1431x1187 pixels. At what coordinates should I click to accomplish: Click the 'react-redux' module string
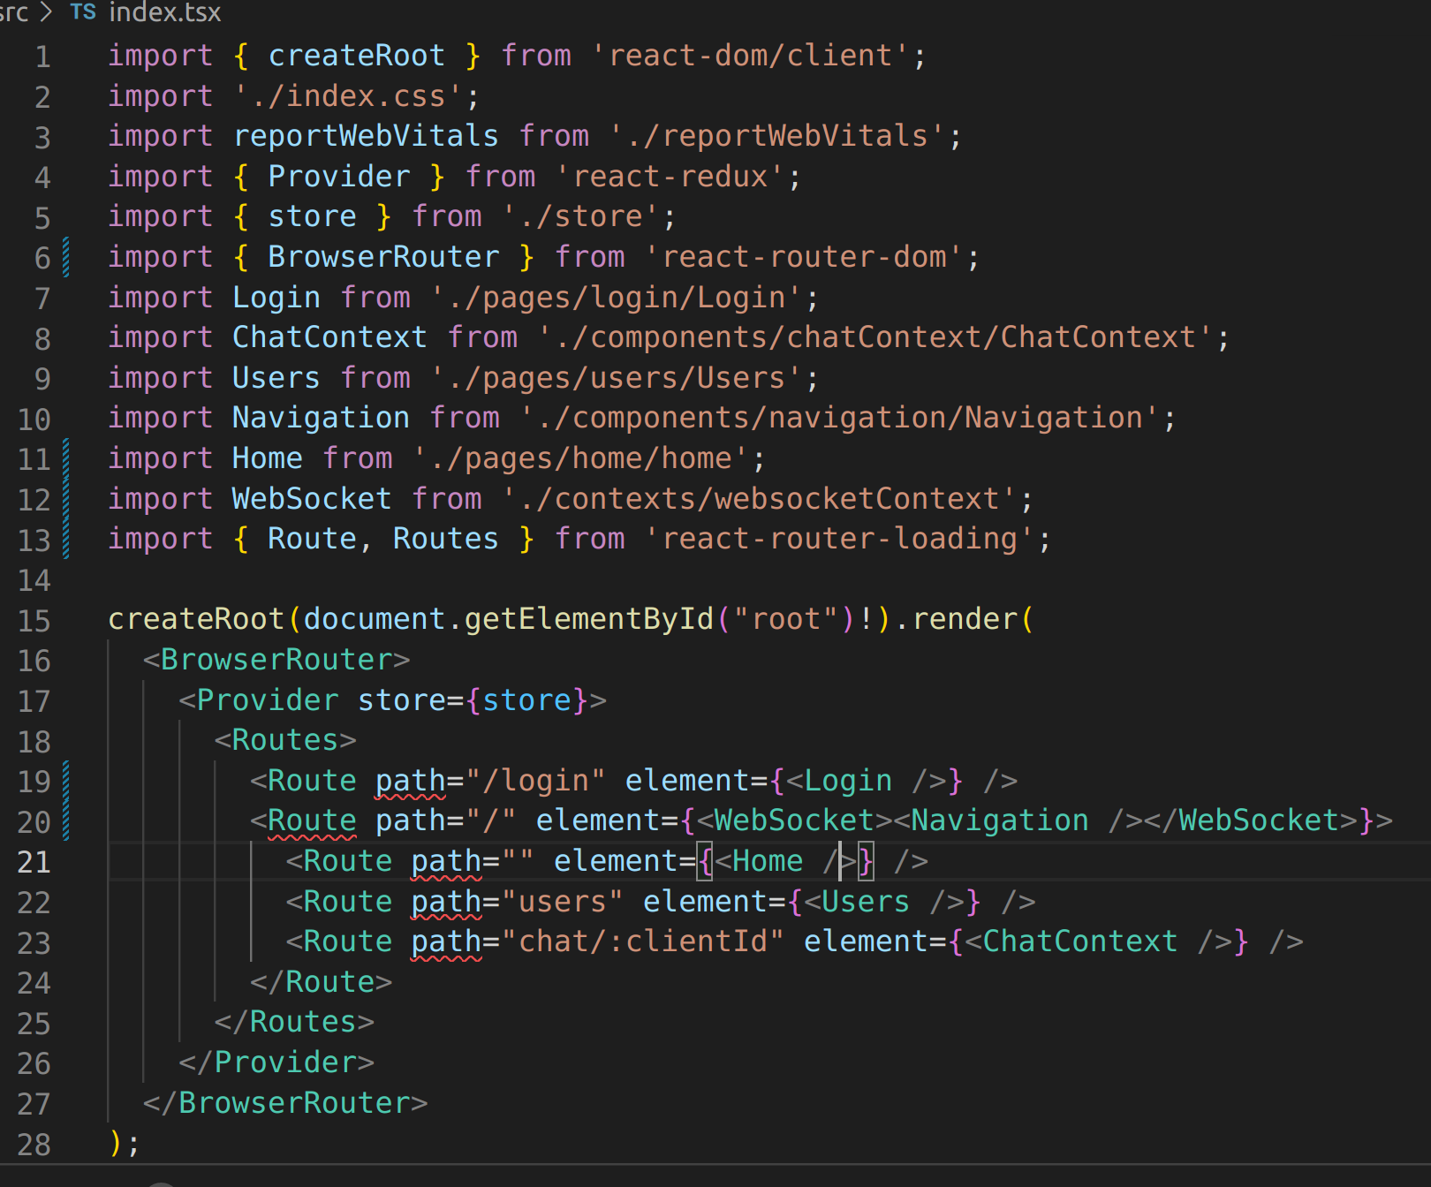coord(670,177)
